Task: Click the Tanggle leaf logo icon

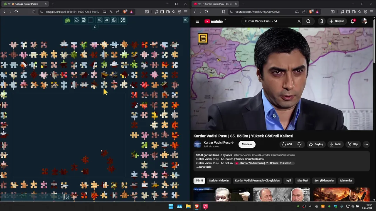Action: 68,20
